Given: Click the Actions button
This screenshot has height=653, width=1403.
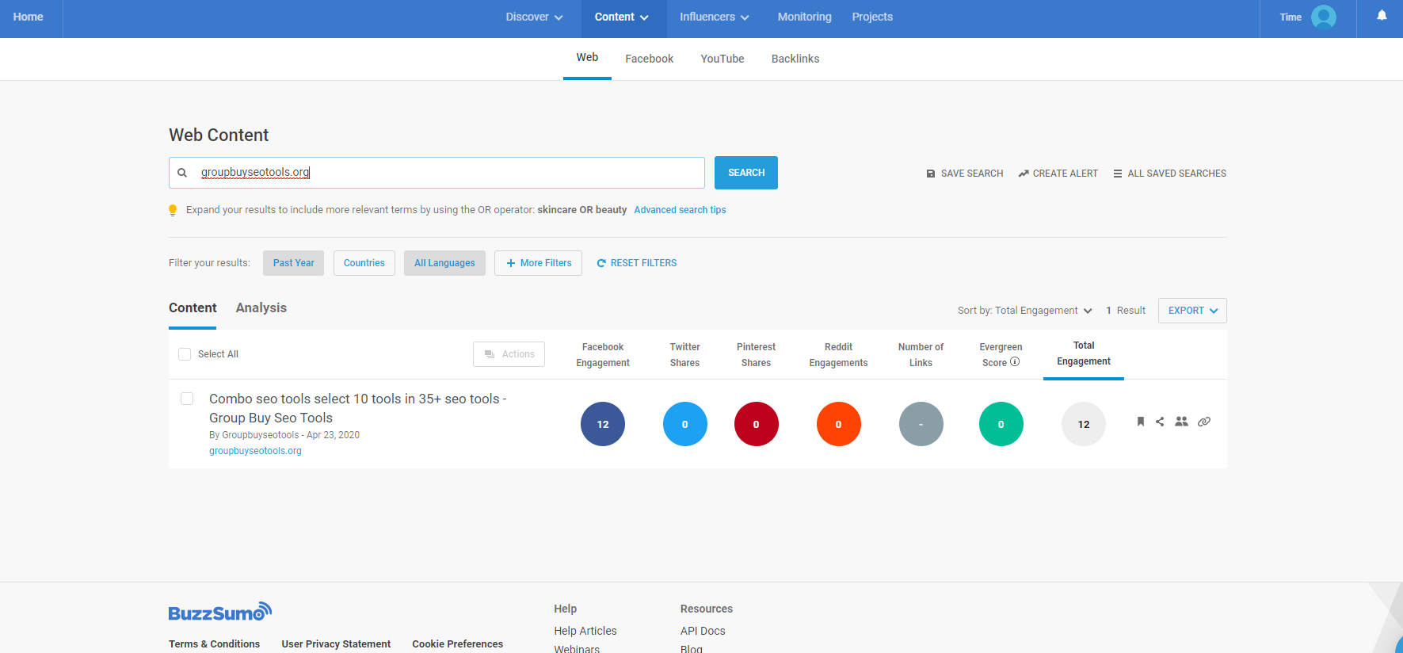Looking at the screenshot, I should [x=509, y=354].
